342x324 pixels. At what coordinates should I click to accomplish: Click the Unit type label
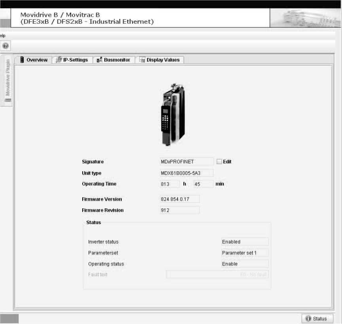tap(92, 173)
